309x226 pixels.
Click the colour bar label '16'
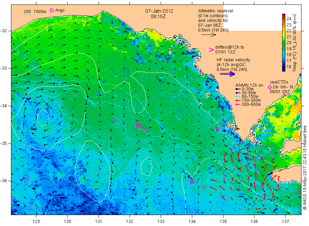coord(289,67)
